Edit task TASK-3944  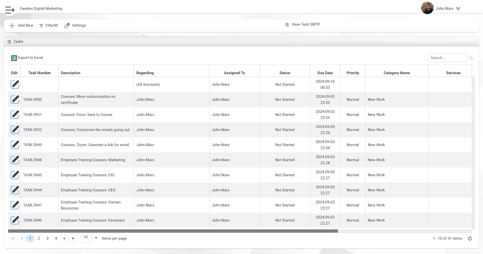coord(15,190)
